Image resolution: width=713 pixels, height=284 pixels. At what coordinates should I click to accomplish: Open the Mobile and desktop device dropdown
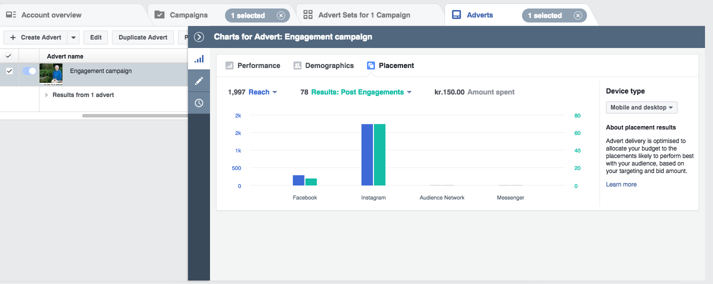click(641, 107)
